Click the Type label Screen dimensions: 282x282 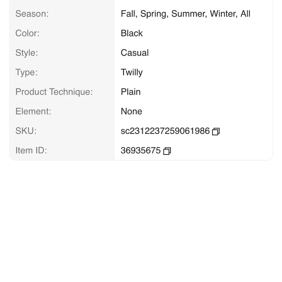(x=27, y=72)
